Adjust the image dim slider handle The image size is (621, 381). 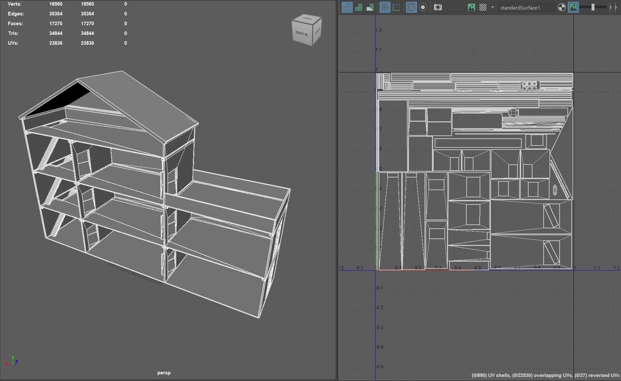[x=593, y=7]
